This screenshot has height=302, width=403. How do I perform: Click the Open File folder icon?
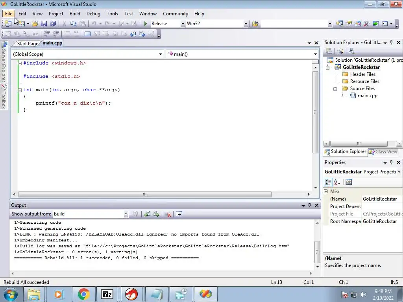[35, 24]
